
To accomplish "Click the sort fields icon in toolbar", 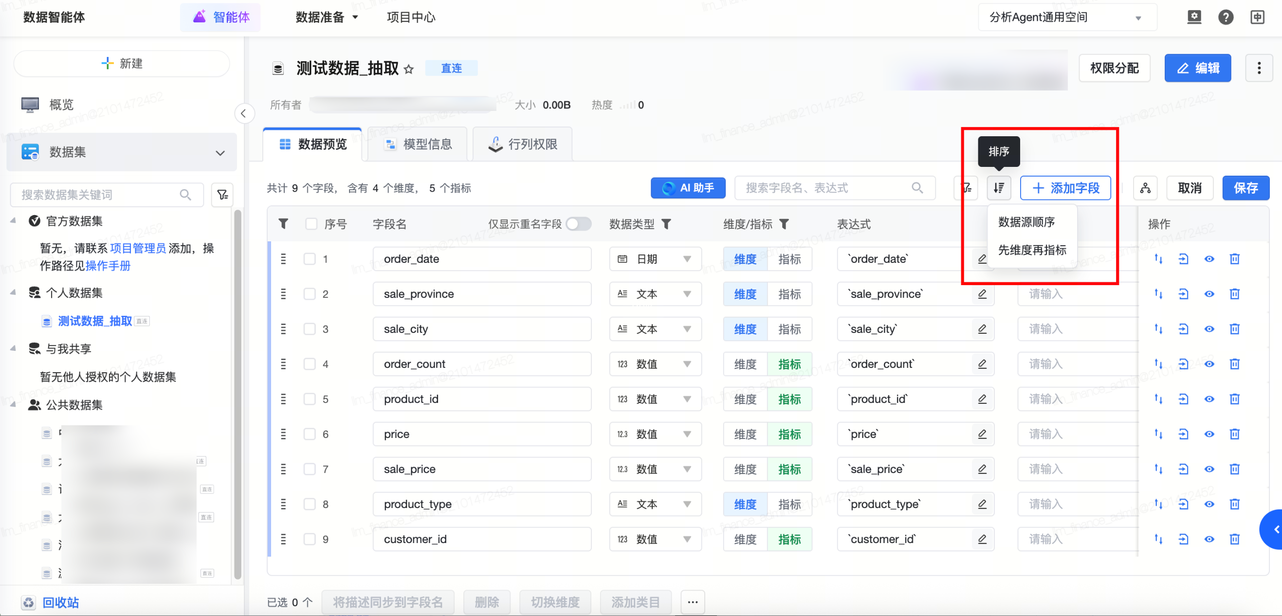I will [998, 188].
